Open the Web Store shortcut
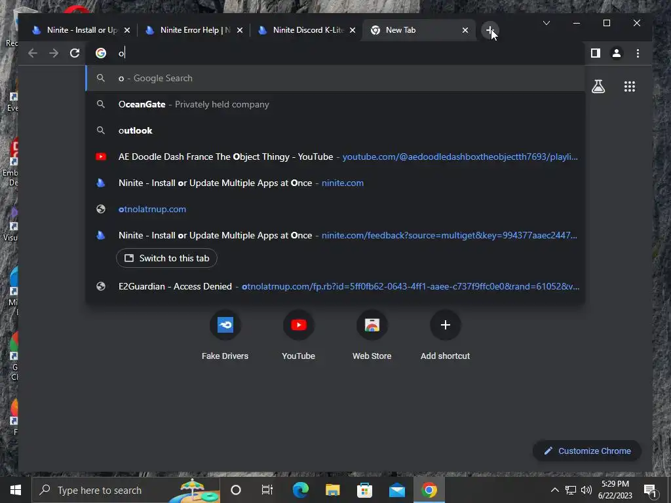Viewport: 671px width, 503px height. click(x=372, y=336)
